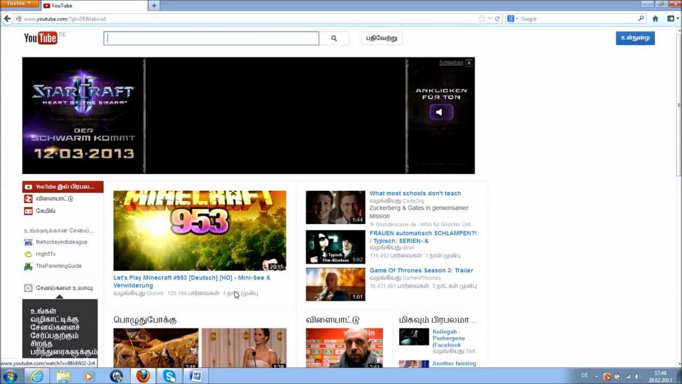Open thehockeyindialeague channel
The image size is (682, 384).
pyautogui.click(x=61, y=242)
